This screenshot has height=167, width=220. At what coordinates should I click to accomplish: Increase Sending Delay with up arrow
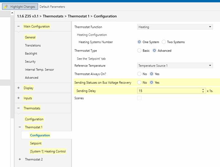[x=203, y=90]
